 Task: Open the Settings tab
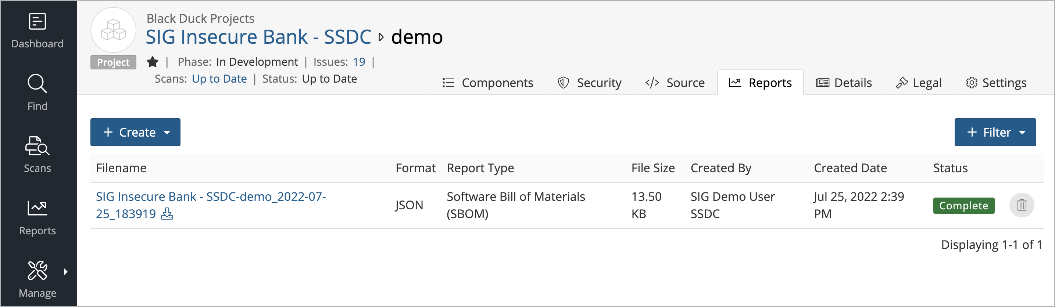tap(996, 83)
